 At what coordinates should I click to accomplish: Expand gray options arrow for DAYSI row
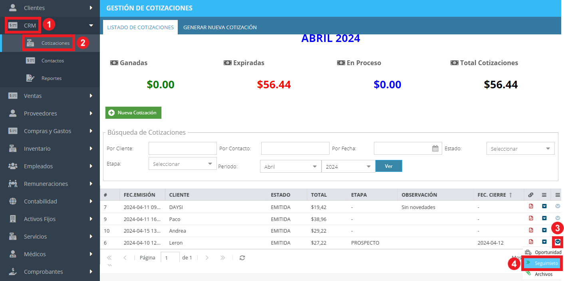[x=558, y=207]
